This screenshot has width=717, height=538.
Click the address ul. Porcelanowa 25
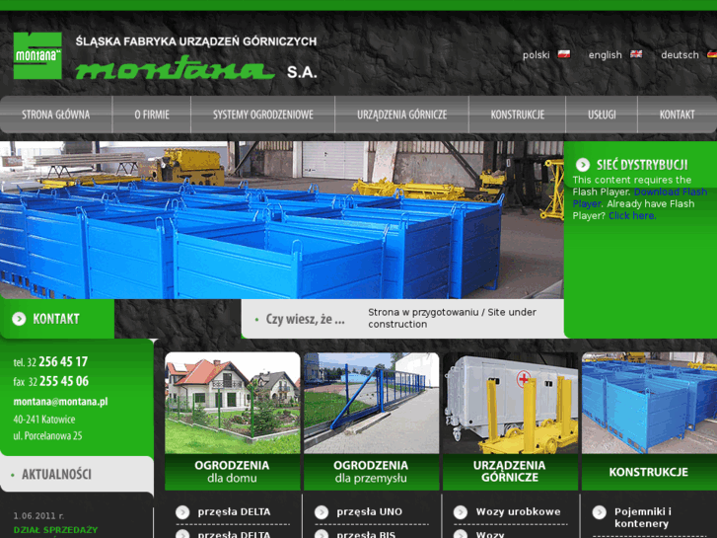47,436
